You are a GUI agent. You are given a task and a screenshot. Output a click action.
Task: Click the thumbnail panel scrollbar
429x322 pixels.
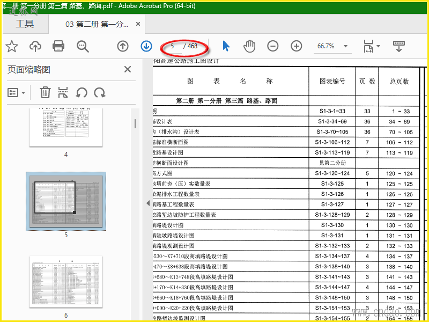pos(135,124)
